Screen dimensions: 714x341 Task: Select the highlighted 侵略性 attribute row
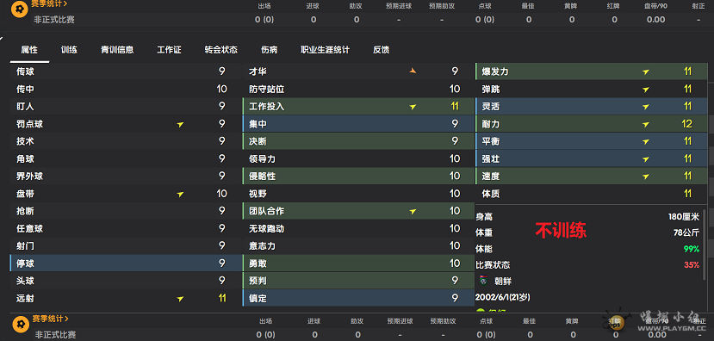(x=359, y=177)
